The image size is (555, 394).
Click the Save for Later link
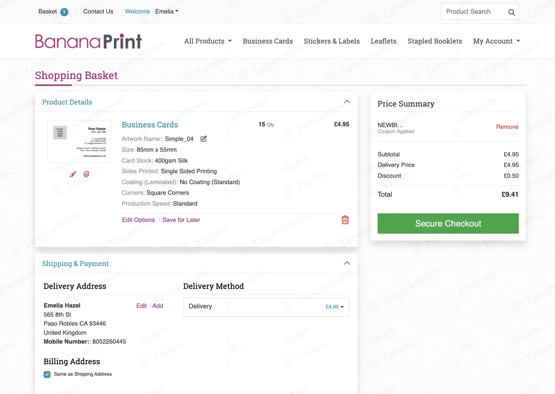pyautogui.click(x=181, y=220)
